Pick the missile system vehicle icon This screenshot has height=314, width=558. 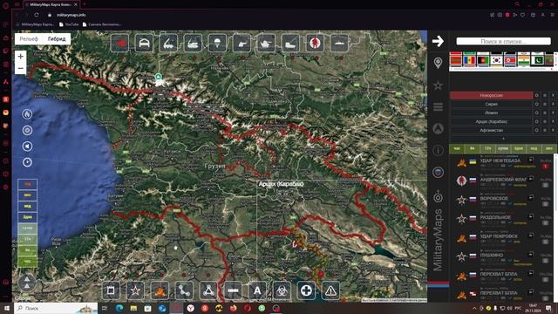(x=290, y=44)
